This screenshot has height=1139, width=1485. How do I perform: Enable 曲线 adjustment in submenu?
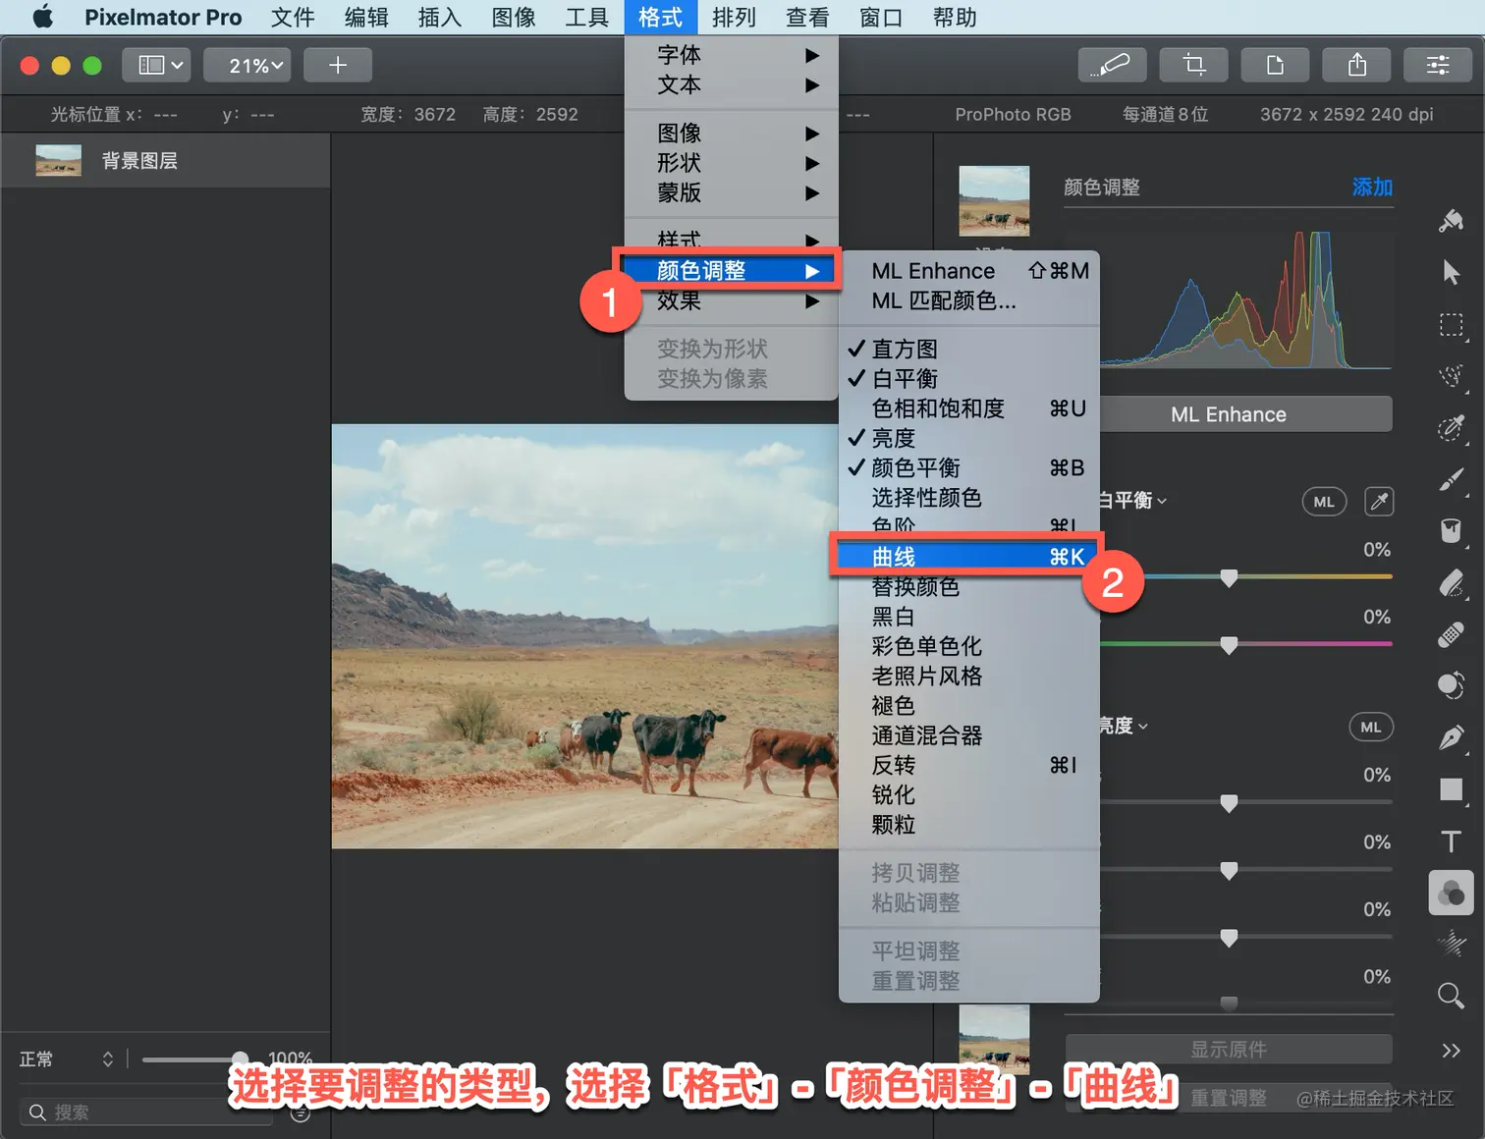pyautogui.click(x=968, y=557)
